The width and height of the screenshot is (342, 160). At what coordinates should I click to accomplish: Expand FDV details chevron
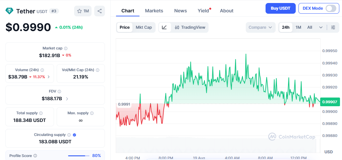pos(67,99)
